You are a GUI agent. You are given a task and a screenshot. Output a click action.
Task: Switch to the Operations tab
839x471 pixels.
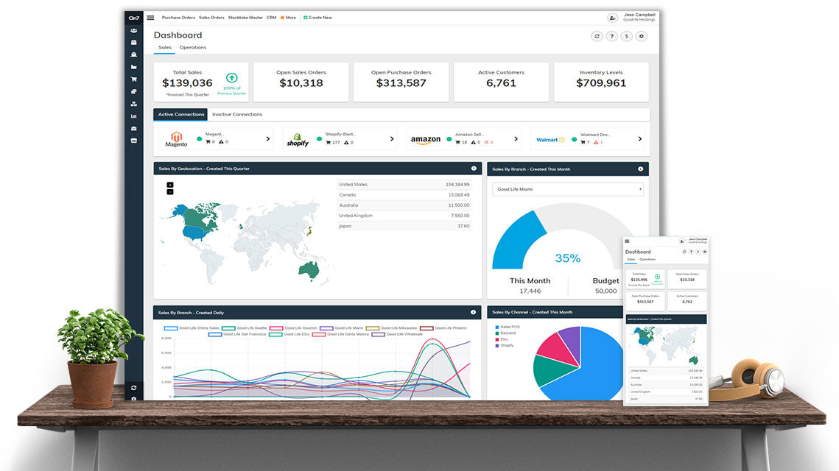pyautogui.click(x=193, y=47)
